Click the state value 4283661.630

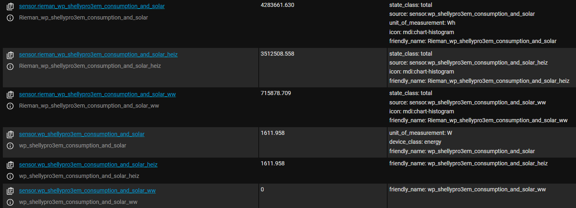tap(277, 5)
